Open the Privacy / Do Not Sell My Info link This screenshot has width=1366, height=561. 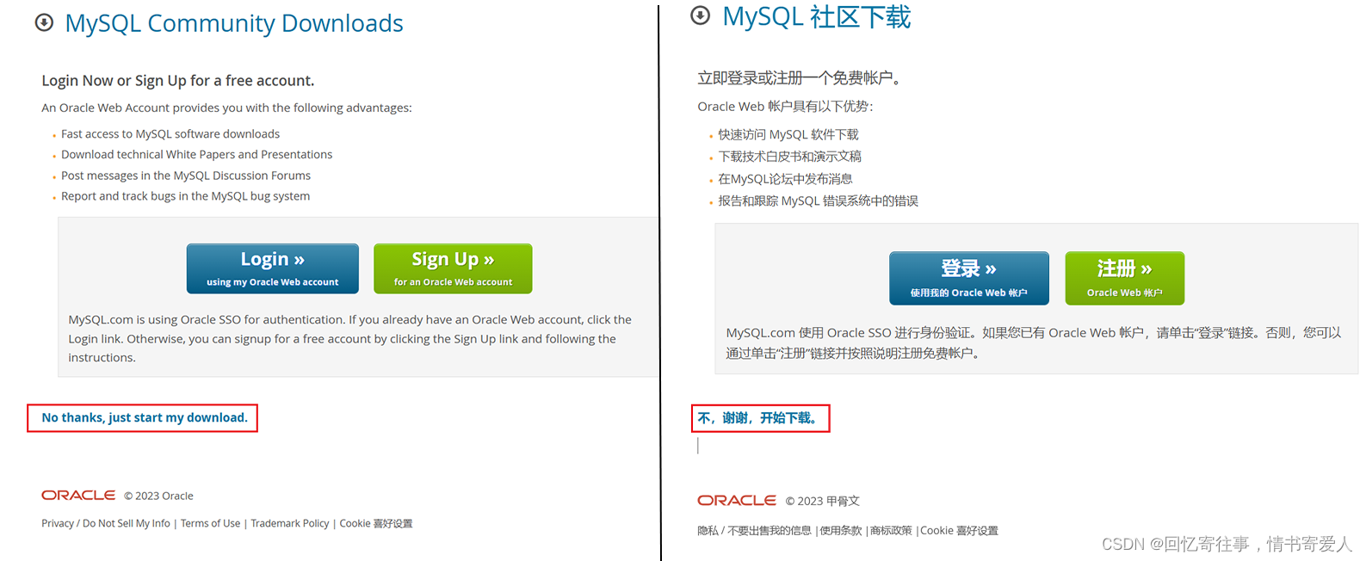click(x=106, y=523)
